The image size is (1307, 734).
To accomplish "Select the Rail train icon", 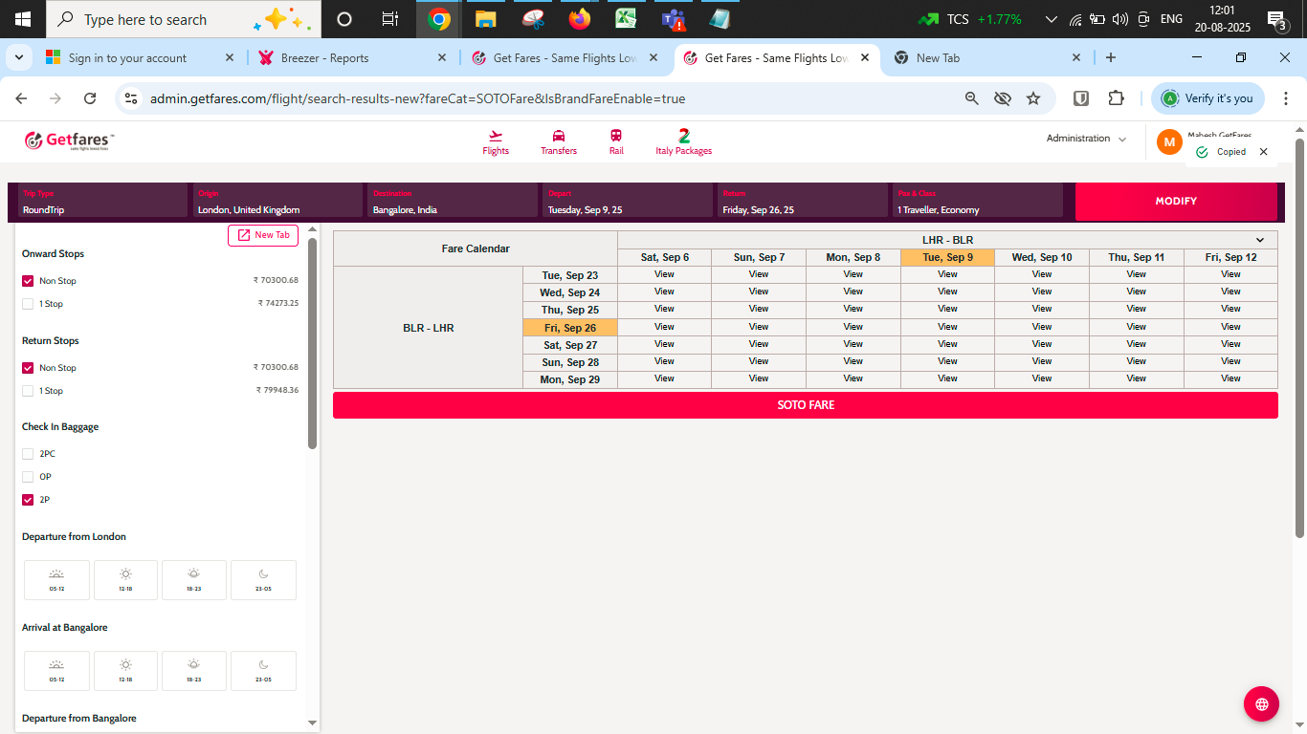I will click(616, 137).
